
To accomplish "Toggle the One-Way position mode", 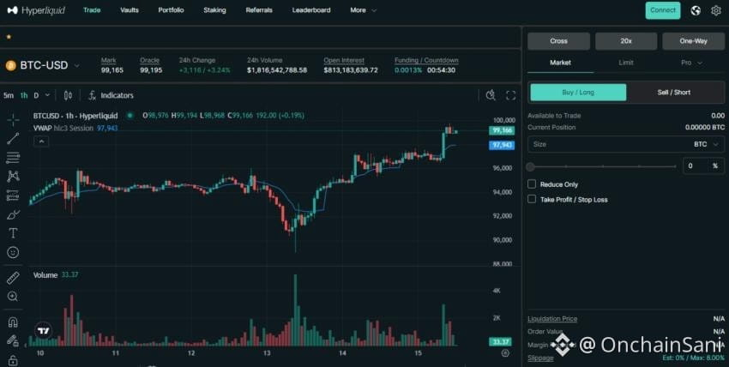I will (693, 41).
